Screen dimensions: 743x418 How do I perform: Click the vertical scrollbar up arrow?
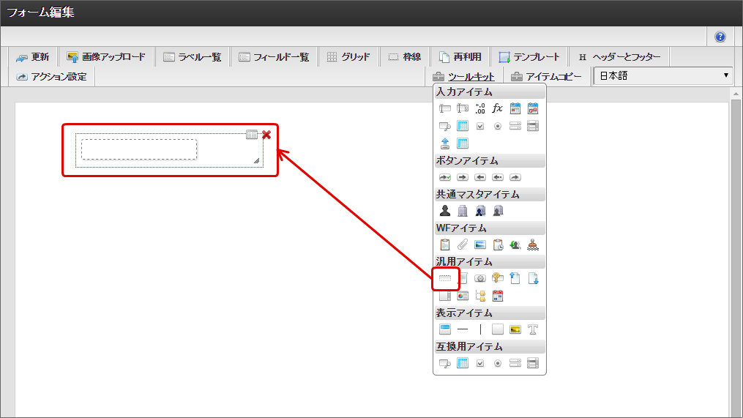point(736,94)
